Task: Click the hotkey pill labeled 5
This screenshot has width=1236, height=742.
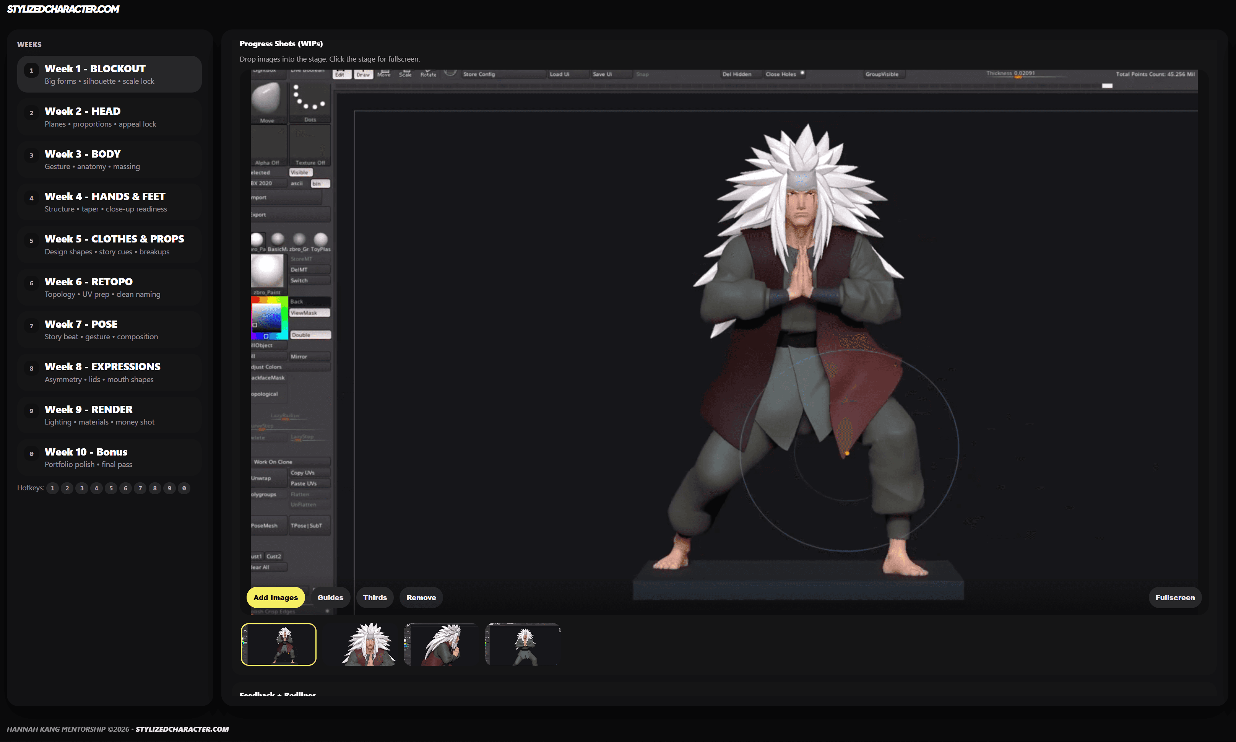Action: point(111,488)
